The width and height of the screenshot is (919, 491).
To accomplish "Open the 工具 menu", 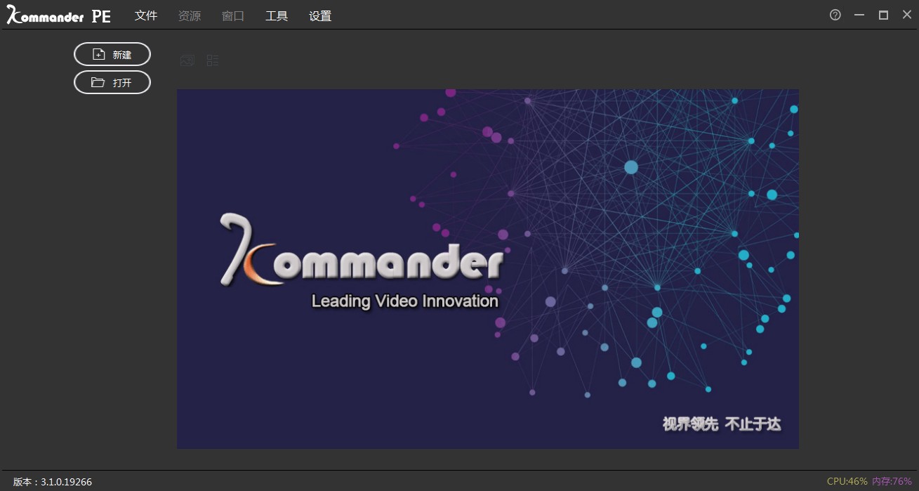I will pyautogui.click(x=277, y=15).
